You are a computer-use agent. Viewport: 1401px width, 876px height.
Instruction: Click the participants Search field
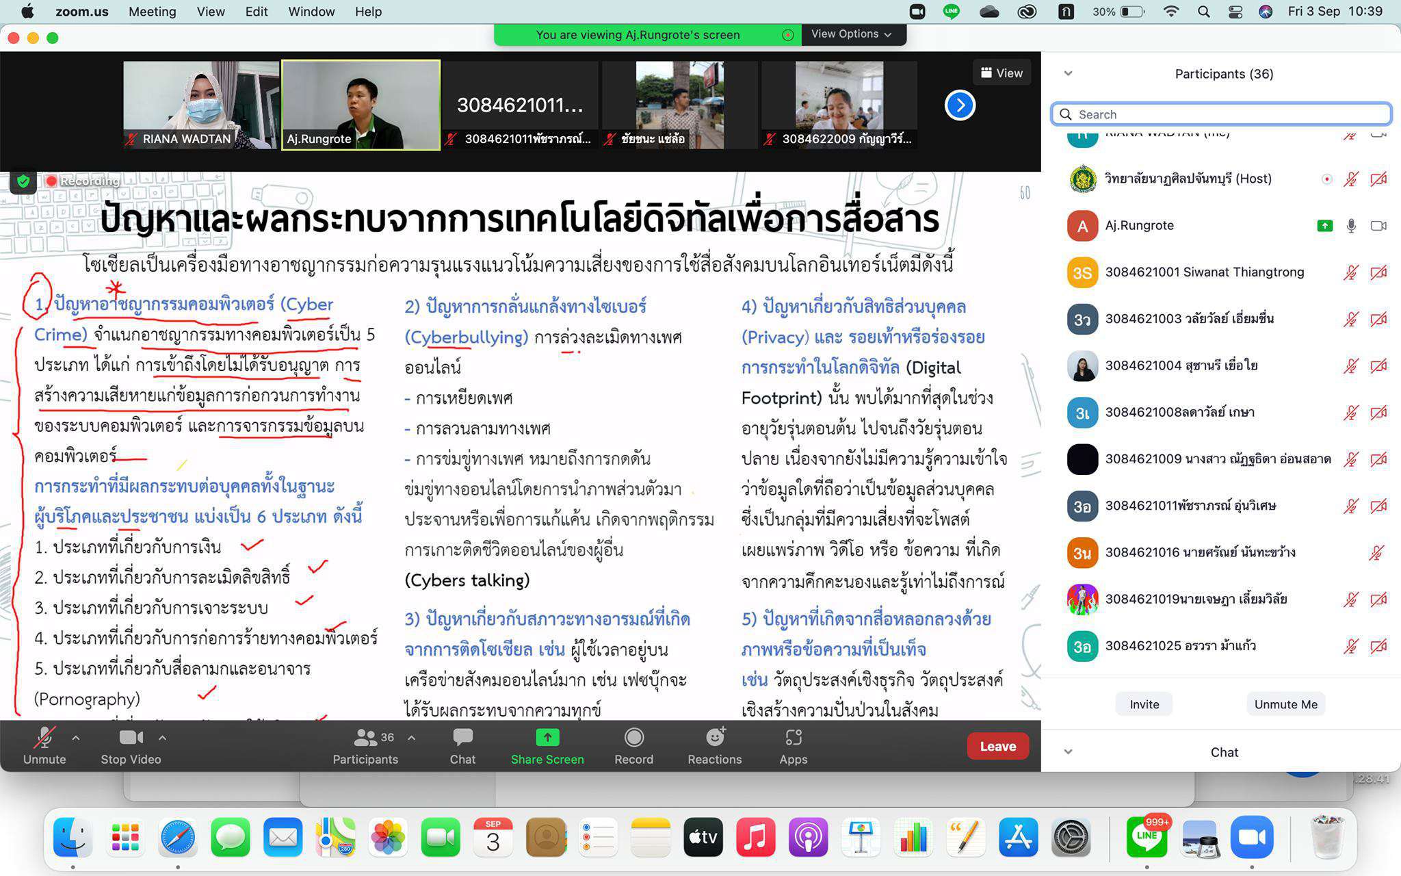(x=1221, y=114)
